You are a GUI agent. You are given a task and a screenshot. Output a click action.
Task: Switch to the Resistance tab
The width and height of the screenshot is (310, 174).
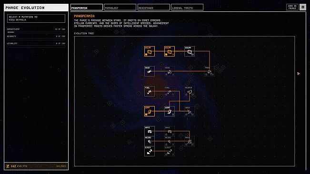(x=154, y=8)
